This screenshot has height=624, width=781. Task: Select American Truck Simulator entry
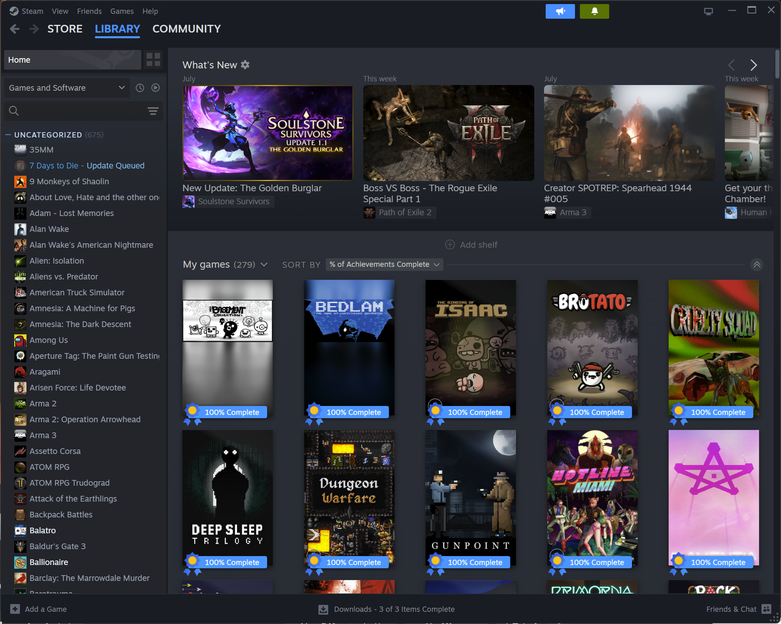tap(77, 292)
